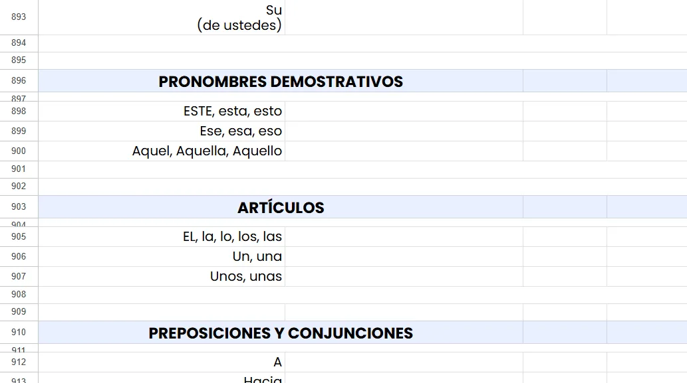Select row 910 using its row number
The height and width of the screenshot is (383, 687).
click(x=19, y=333)
